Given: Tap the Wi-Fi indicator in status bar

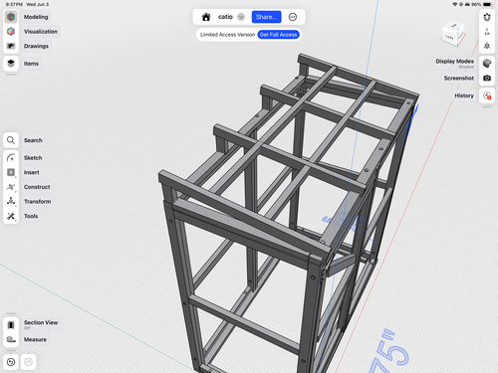Looking at the screenshot, I should pyautogui.click(x=455, y=4).
